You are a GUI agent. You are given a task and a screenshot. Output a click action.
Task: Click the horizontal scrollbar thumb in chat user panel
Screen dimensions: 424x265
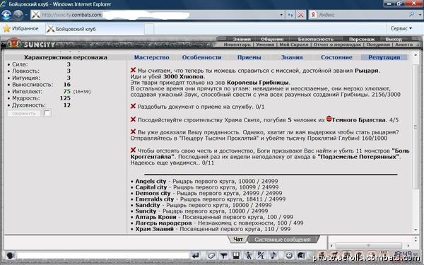(x=369, y=245)
